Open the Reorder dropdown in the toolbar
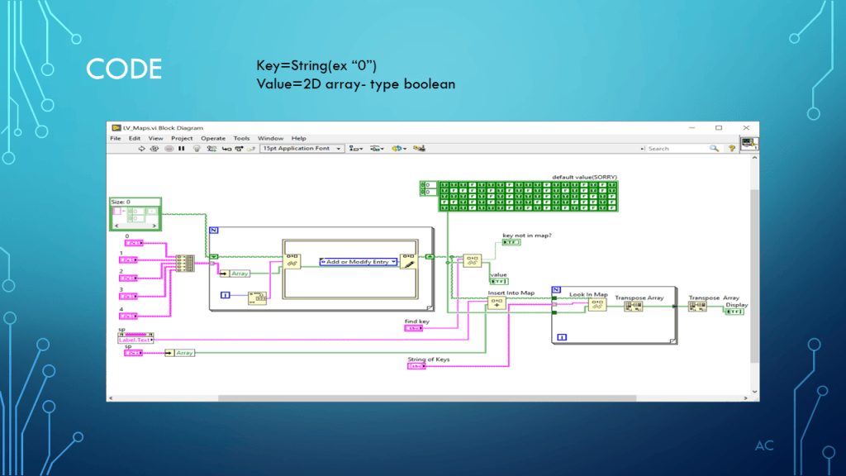This screenshot has width=846, height=476. pyautogui.click(x=399, y=149)
